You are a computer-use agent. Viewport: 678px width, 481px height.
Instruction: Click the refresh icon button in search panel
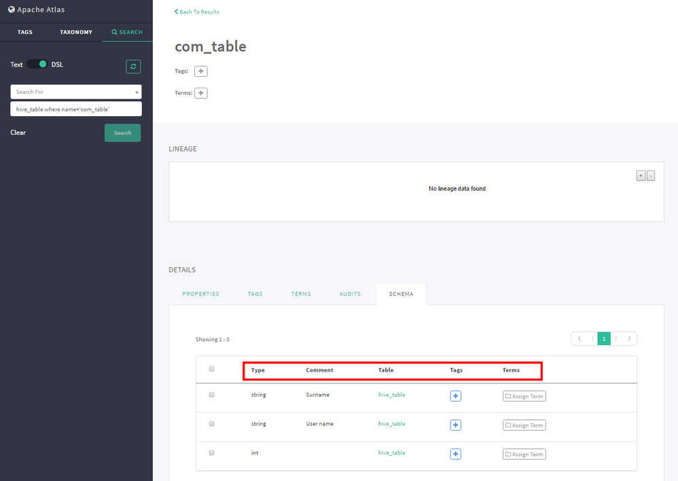point(133,67)
